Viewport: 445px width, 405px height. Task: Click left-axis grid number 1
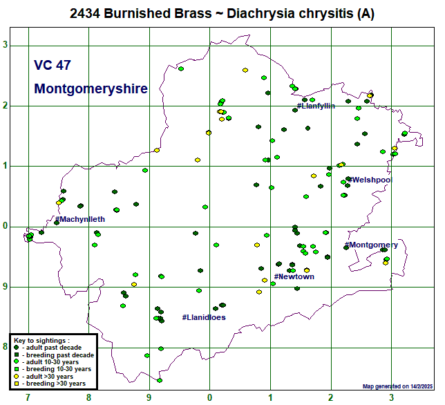pos(5,165)
